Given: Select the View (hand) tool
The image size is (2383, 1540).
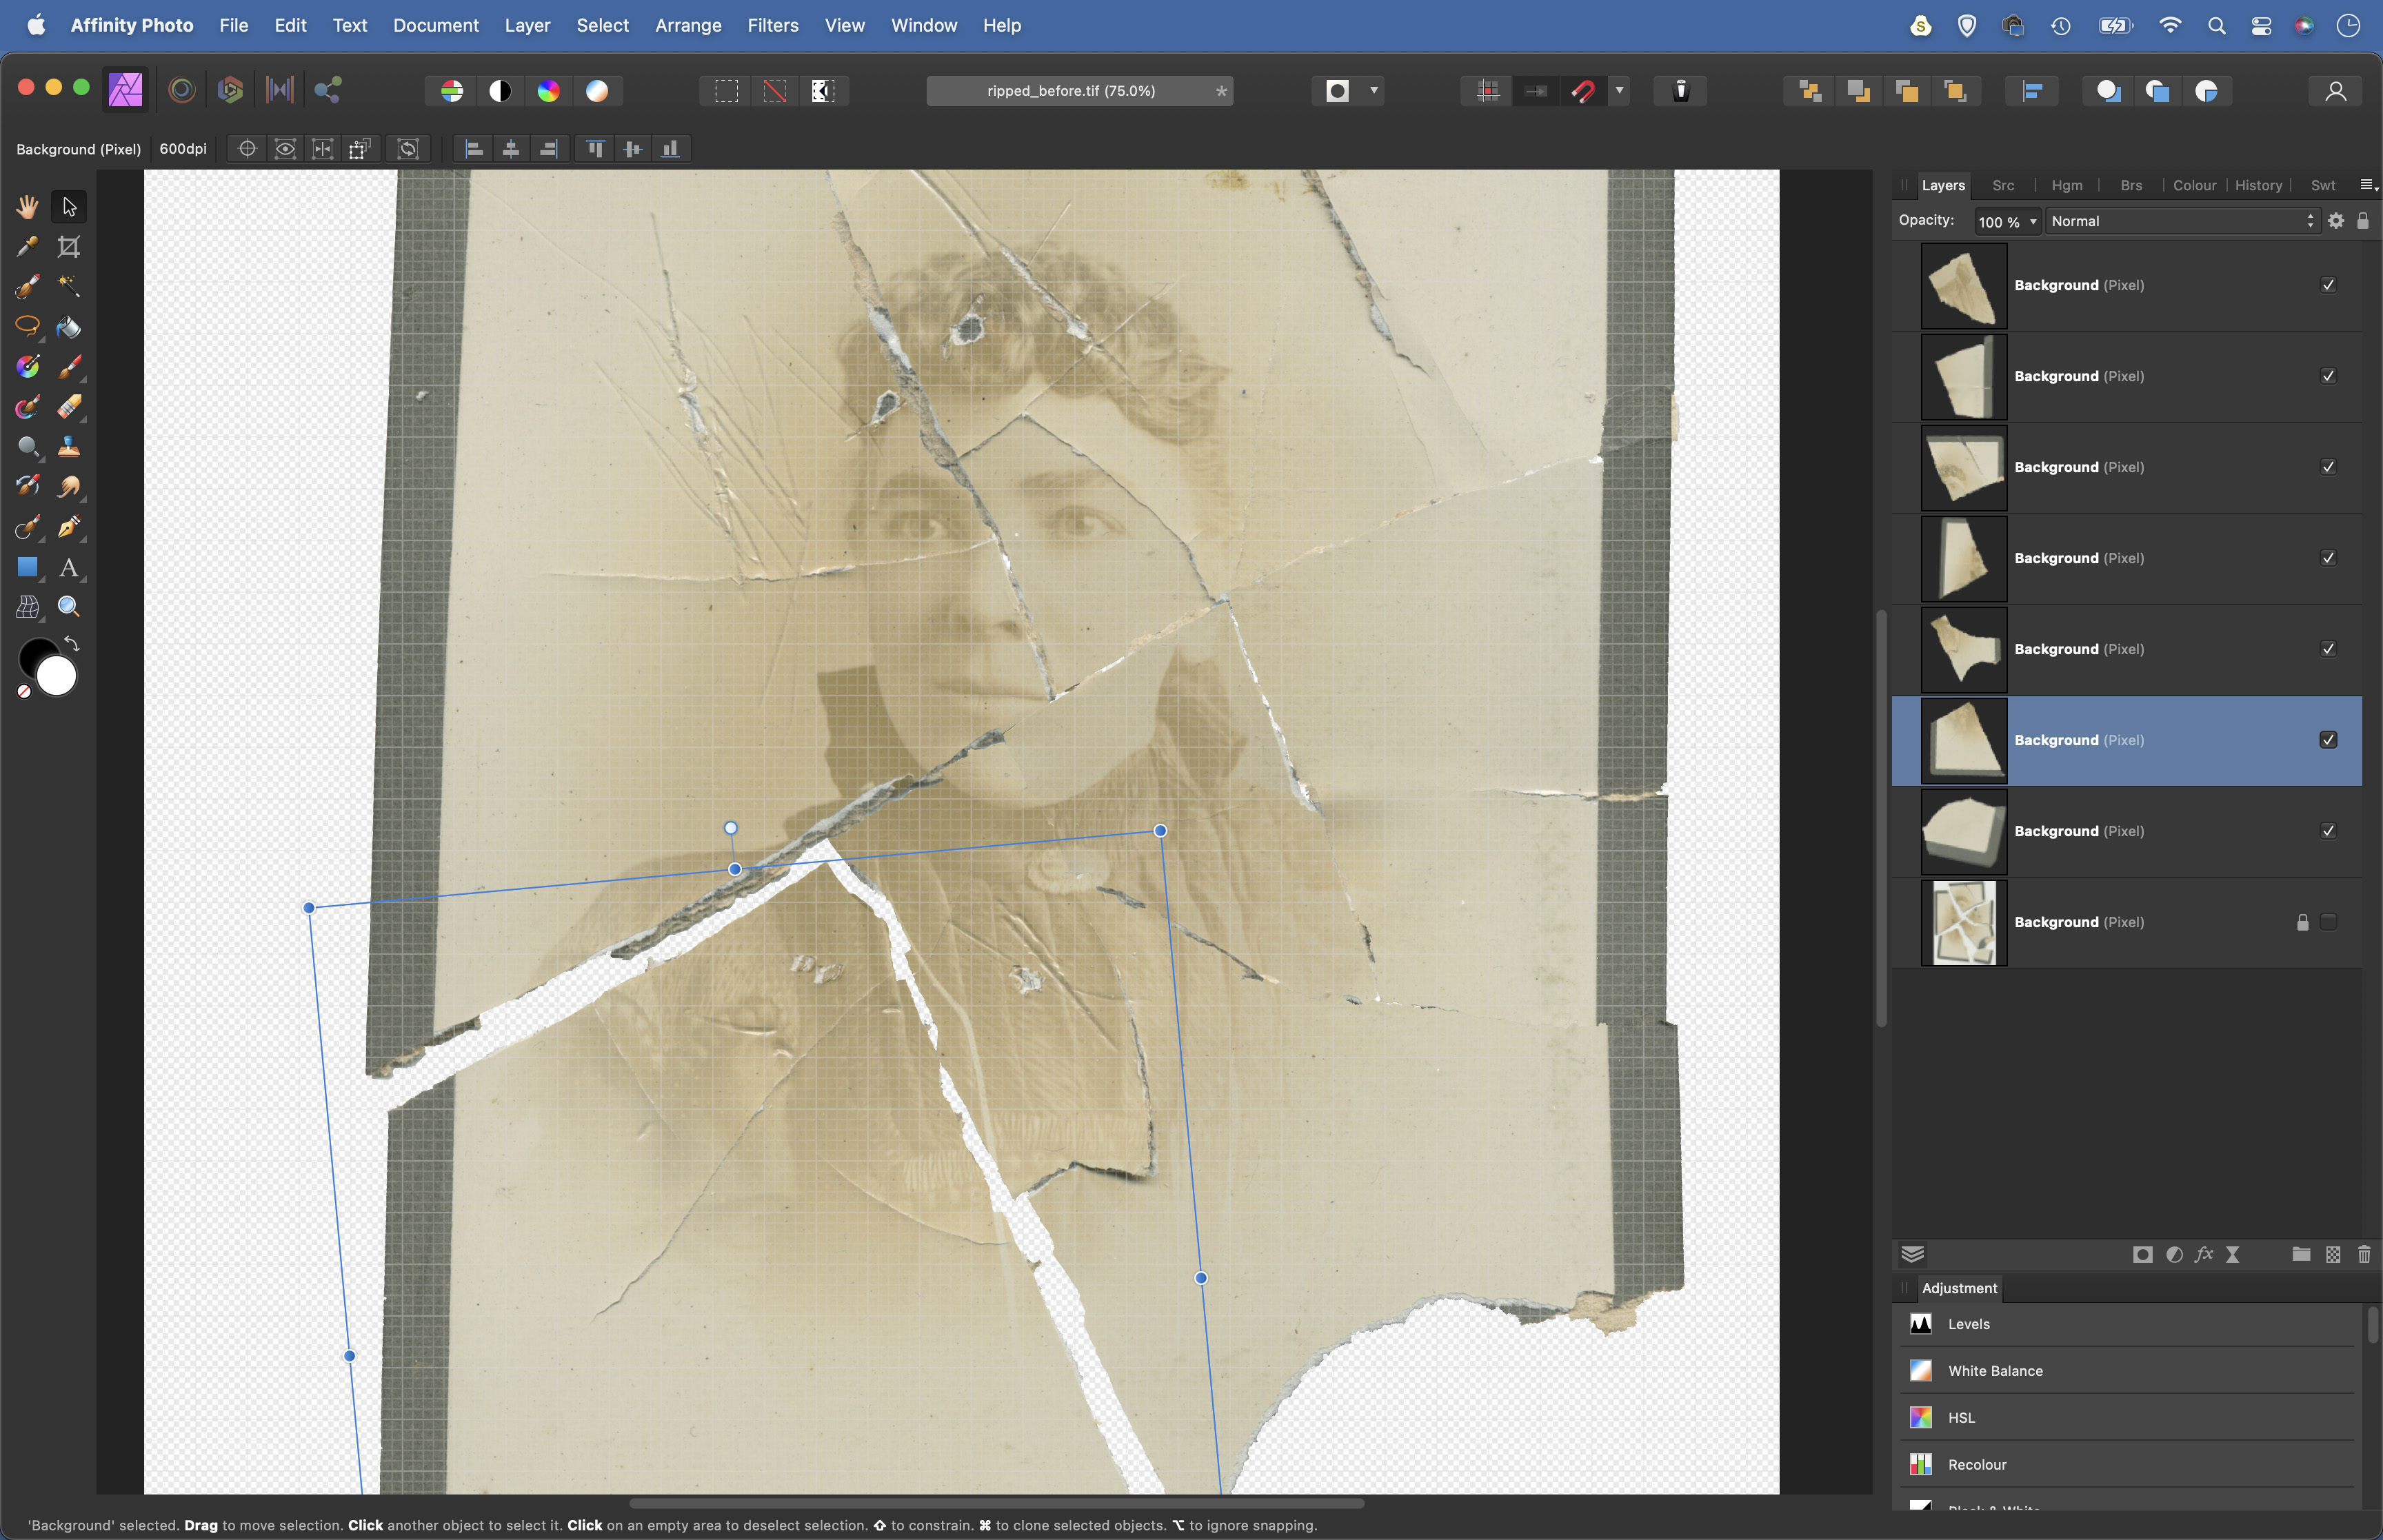Looking at the screenshot, I should point(27,207).
